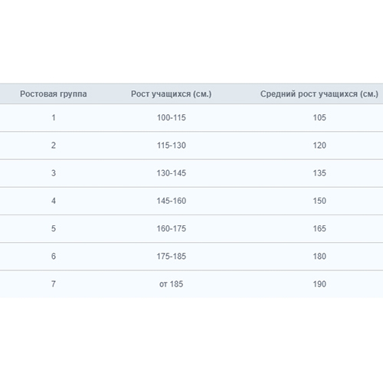The width and height of the screenshot is (383, 383).
Task: Click the 'Ростовая группа' column header
Action: pos(54,94)
